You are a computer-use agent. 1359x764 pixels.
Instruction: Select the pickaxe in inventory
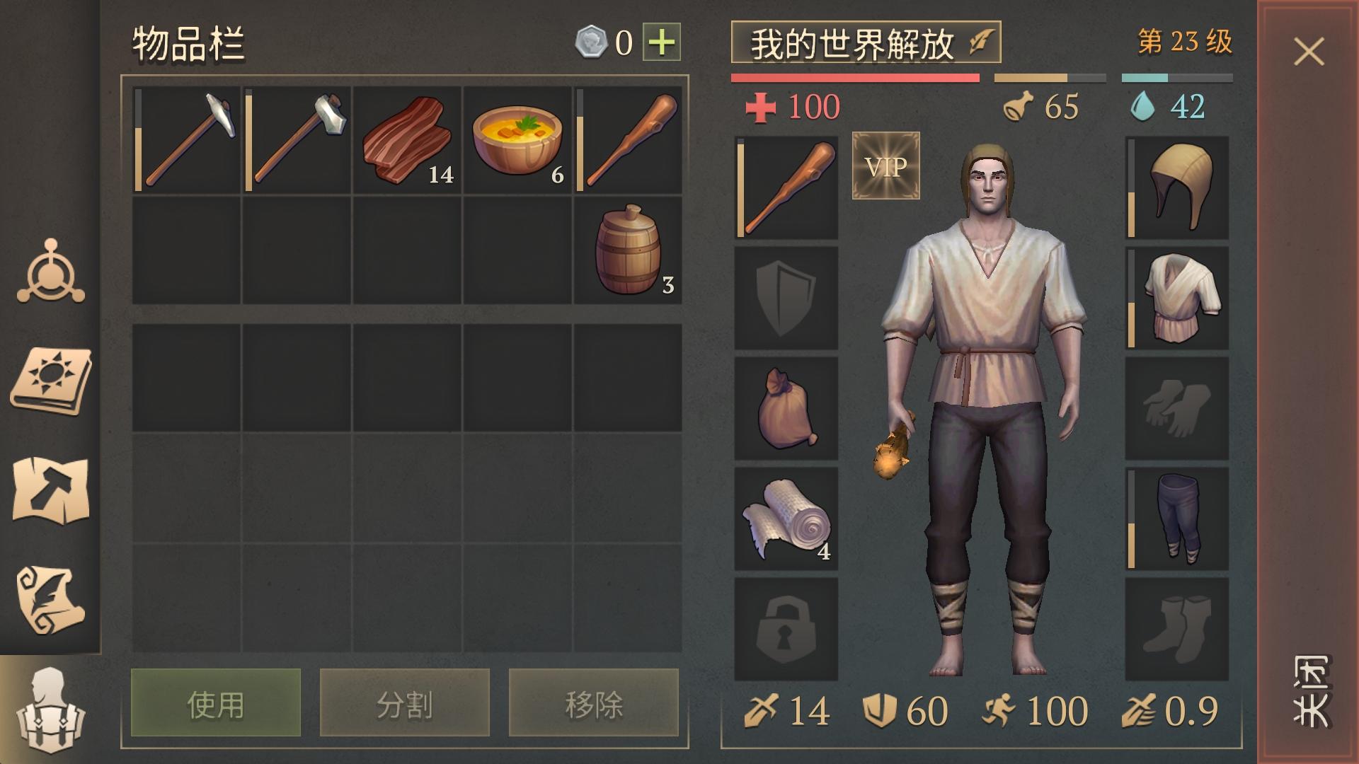coord(187,140)
